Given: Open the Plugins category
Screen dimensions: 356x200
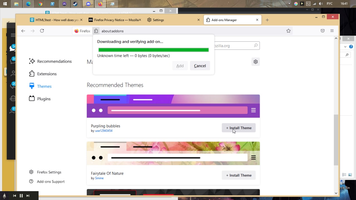Looking at the screenshot, I should (x=40, y=99).
